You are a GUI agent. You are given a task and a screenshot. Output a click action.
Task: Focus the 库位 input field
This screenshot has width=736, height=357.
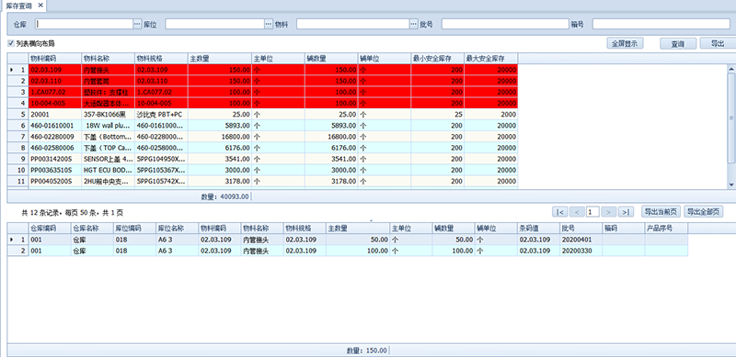tap(215, 24)
